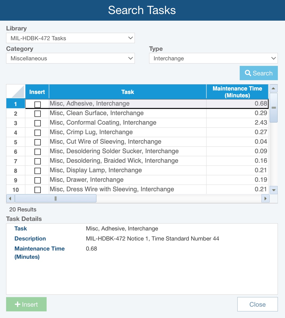The height and width of the screenshot is (318, 285).
Task: Click the Close button
Action: point(257,304)
